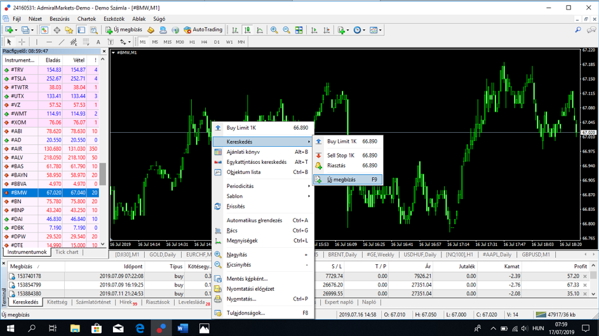This screenshot has width=599, height=336.
Task: Expand the indicators list dropdown arrow
Action: click(347, 30)
